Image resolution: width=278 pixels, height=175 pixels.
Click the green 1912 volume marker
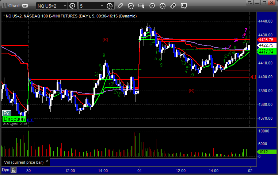click(267, 152)
